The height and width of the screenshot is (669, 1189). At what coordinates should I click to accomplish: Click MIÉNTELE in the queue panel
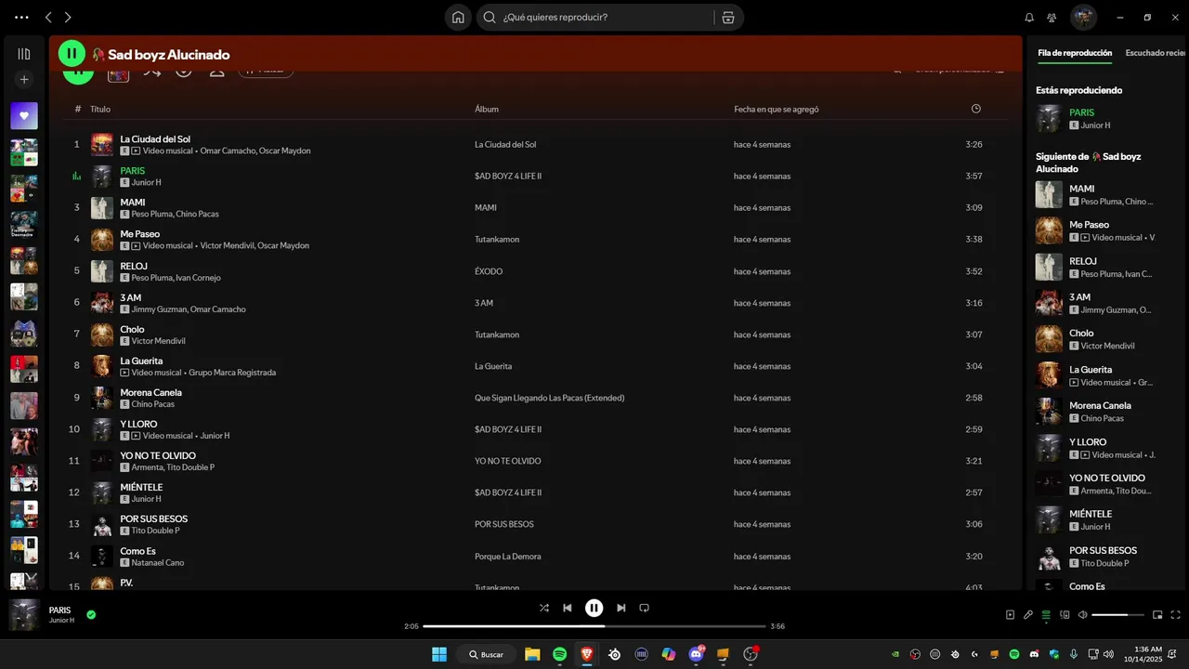[1091, 514]
